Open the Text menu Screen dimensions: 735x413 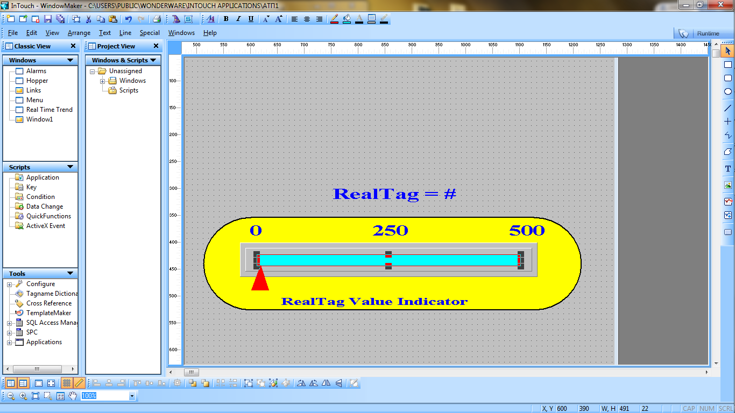pos(105,33)
